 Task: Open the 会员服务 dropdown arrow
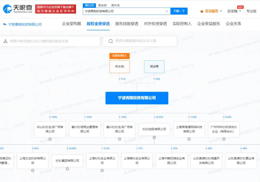[221, 11]
